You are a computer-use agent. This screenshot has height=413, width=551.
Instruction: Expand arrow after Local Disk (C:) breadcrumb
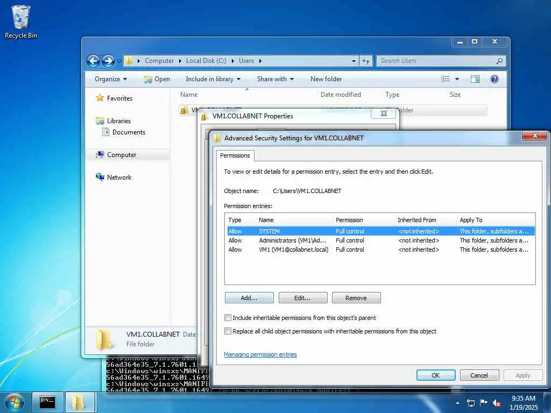(232, 61)
